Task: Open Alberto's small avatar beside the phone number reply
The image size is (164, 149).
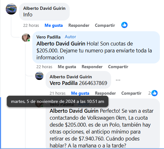Action: tap(39, 76)
